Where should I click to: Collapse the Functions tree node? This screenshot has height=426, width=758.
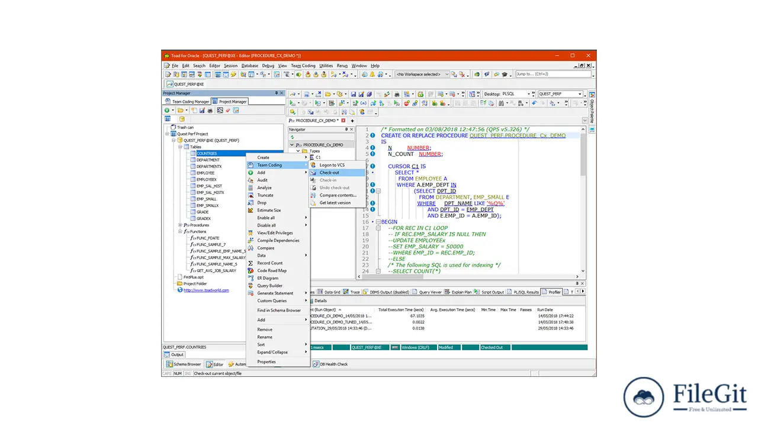[x=180, y=231]
